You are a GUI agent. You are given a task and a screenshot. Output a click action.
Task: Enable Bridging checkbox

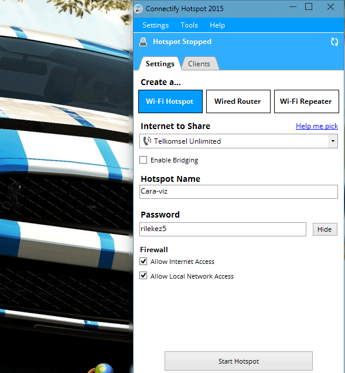144,160
